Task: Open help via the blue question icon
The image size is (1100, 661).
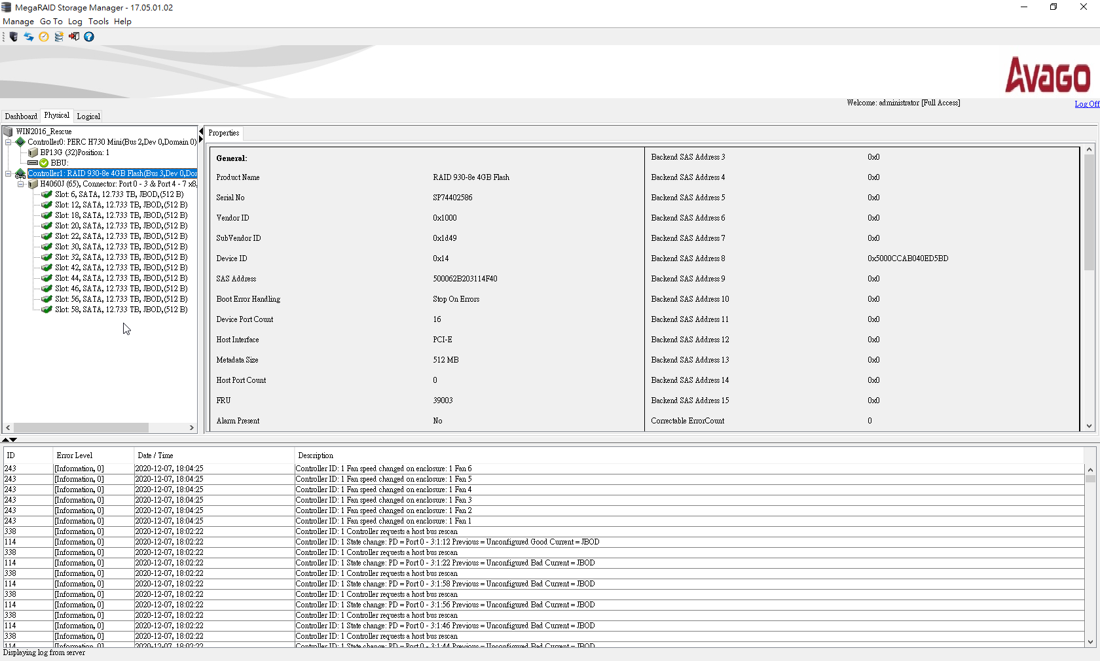Action: coord(89,37)
